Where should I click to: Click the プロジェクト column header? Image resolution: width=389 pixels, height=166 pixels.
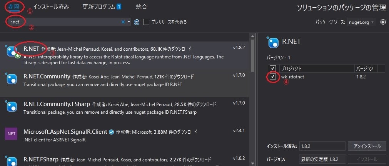pos(317,68)
